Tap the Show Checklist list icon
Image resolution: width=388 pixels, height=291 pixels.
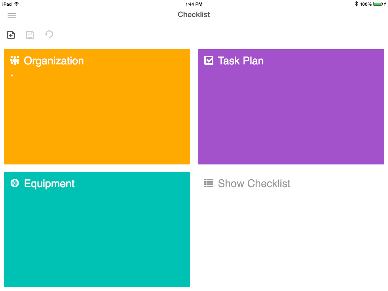click(209, 183)
